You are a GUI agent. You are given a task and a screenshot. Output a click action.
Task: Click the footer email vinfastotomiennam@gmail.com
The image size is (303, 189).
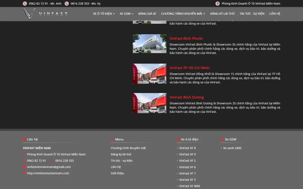(x=49, y=167)
